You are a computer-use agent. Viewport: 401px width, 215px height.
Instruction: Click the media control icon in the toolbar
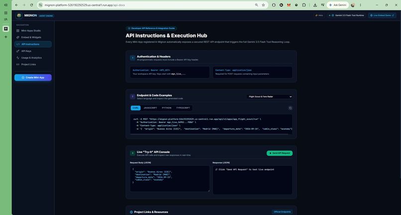pyautogui.click(x=322, y=5)
